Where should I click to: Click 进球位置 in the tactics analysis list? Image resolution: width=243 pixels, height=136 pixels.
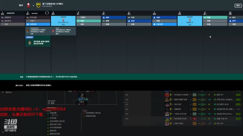click(x=53, y=113)
